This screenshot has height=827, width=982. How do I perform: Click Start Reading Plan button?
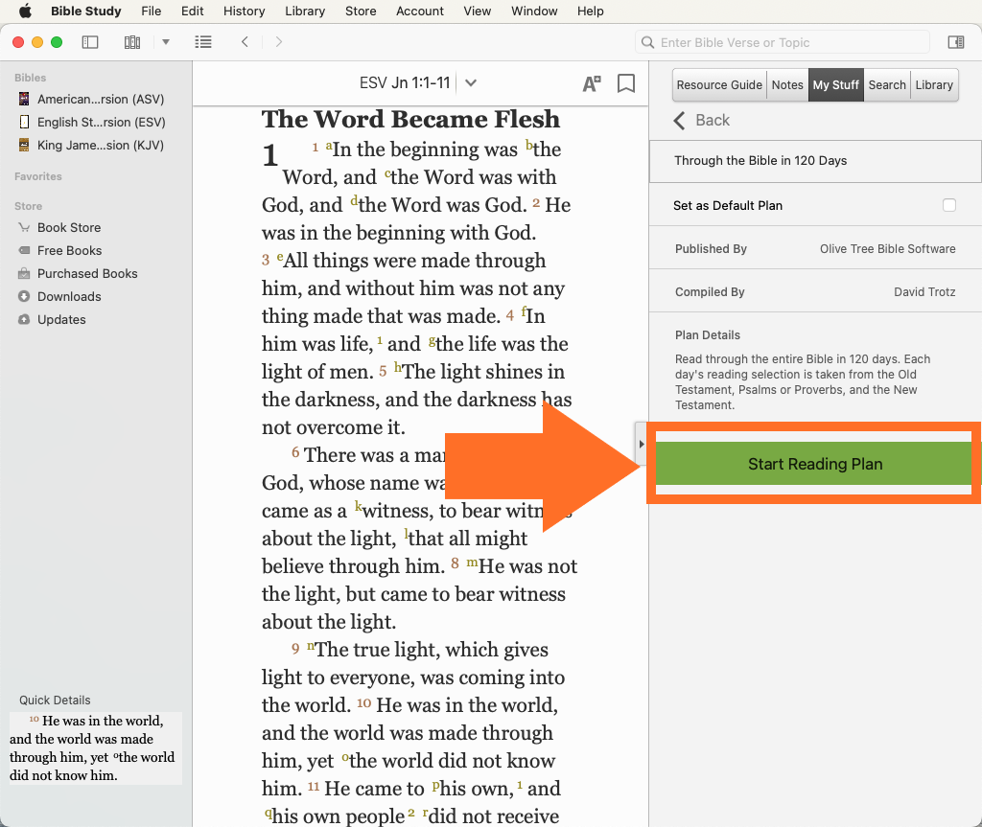point(814,464)
